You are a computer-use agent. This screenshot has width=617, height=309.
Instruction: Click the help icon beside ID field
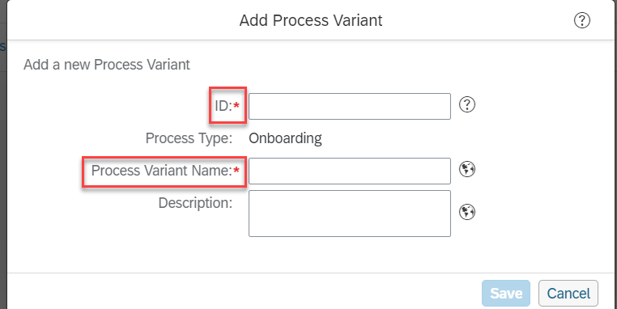tap(467, 105)
